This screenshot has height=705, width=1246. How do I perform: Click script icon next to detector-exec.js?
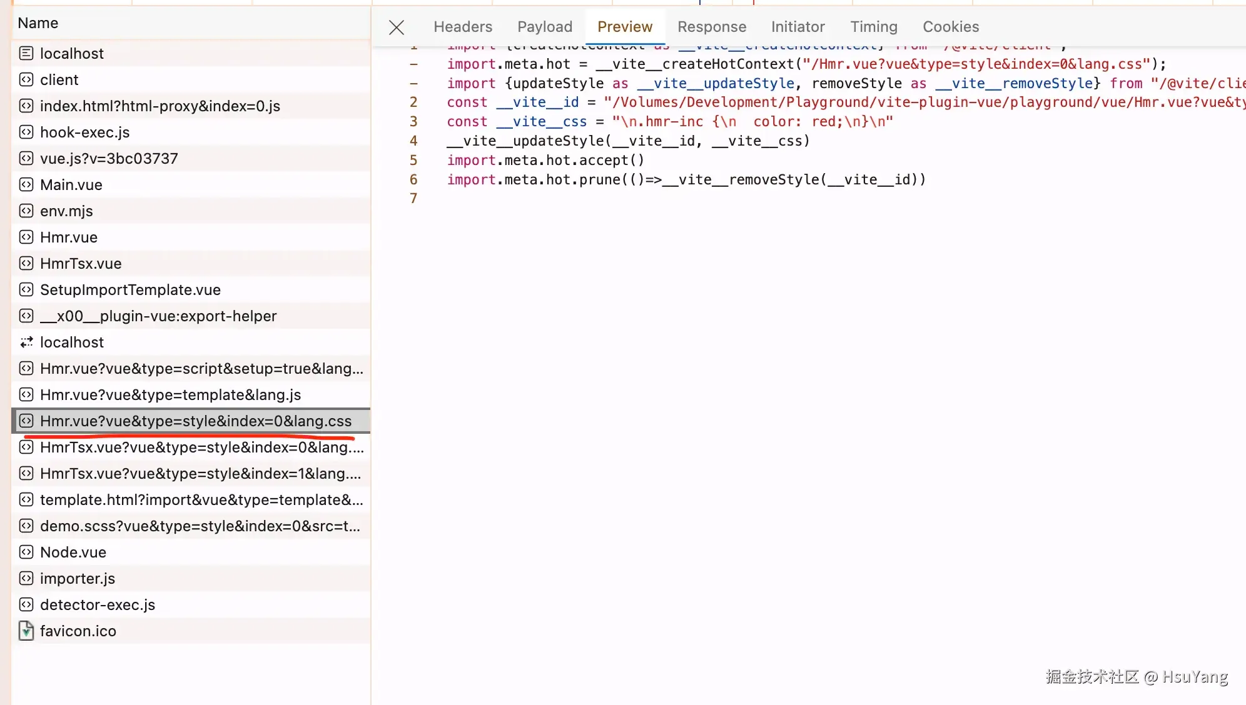pos(26,604)
